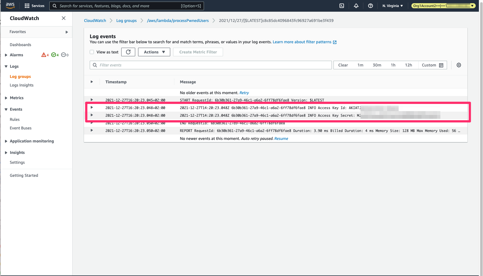Click the Create Metric Filter button
Screen dimensions: 483x276
198,52
